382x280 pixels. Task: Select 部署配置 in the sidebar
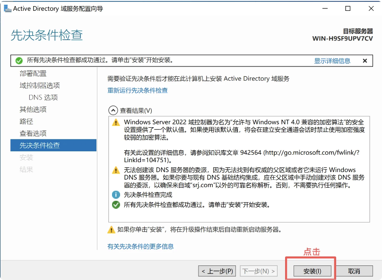pos(33,74)
